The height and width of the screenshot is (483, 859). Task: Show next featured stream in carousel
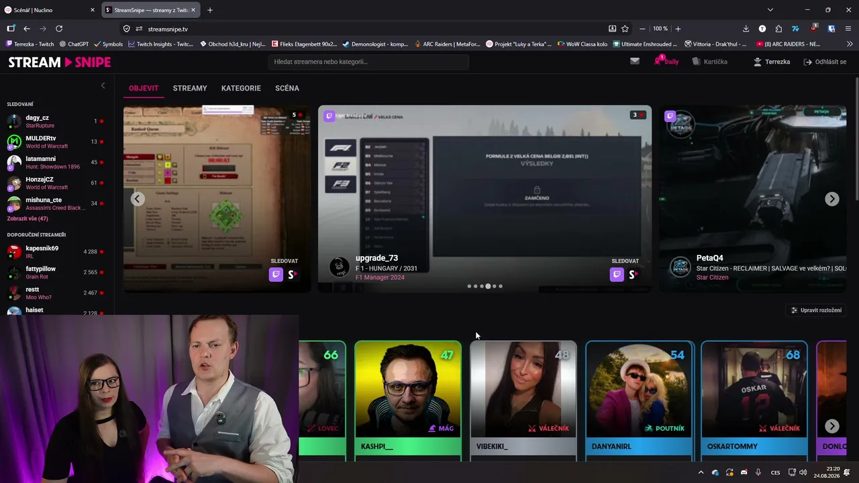point(831,199)
